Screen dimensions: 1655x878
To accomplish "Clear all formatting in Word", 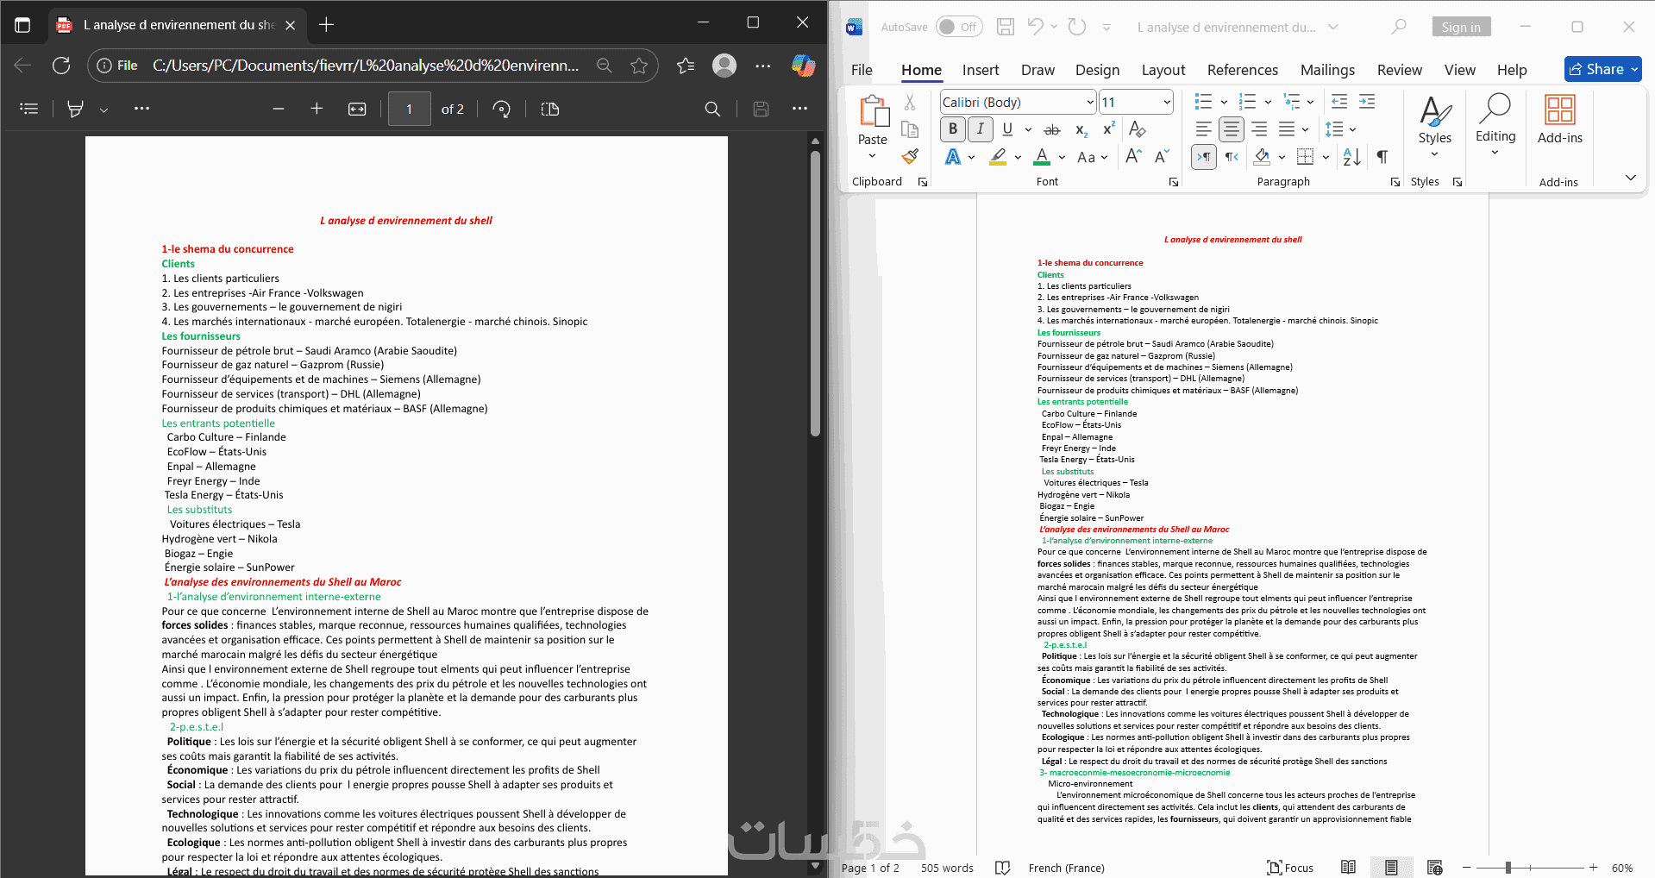I will pos(1138,129).
